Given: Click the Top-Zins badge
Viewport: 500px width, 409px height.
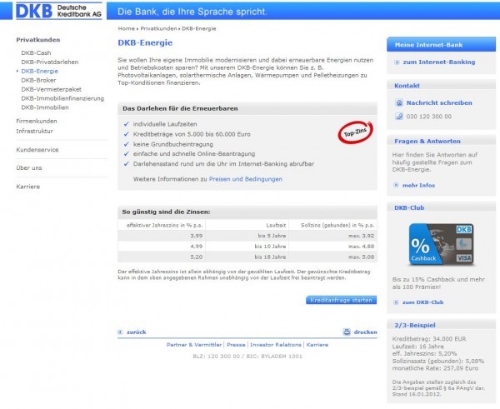Looking at the screenshot, I should click(x=355, y=132).
